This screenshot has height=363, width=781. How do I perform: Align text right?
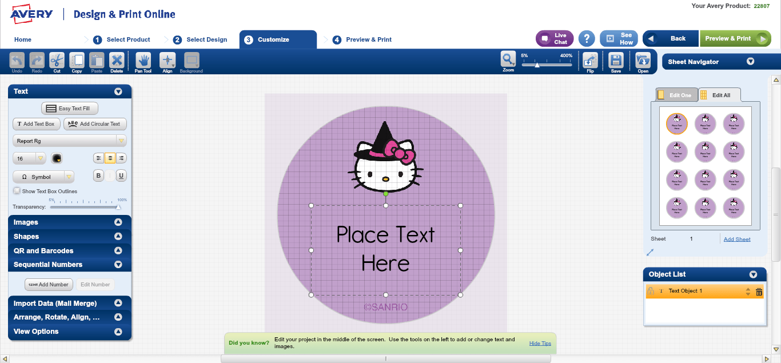(x=121, y=158)
